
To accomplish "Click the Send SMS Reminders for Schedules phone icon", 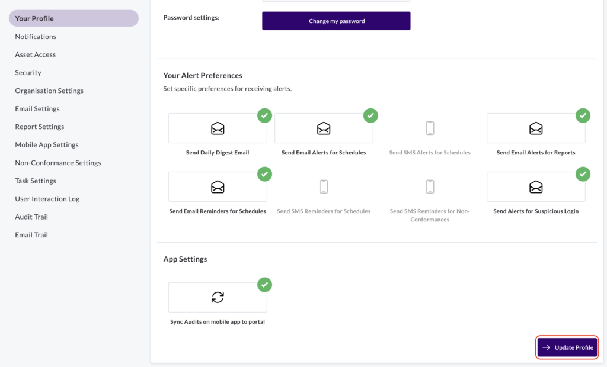I will click(324, 187).
